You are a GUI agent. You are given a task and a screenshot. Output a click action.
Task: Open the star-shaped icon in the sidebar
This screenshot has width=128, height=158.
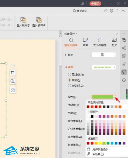(124, 64)
